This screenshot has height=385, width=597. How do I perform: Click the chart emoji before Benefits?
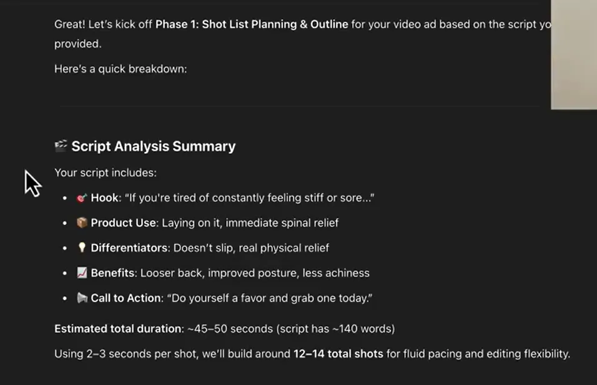pos(82,273)
